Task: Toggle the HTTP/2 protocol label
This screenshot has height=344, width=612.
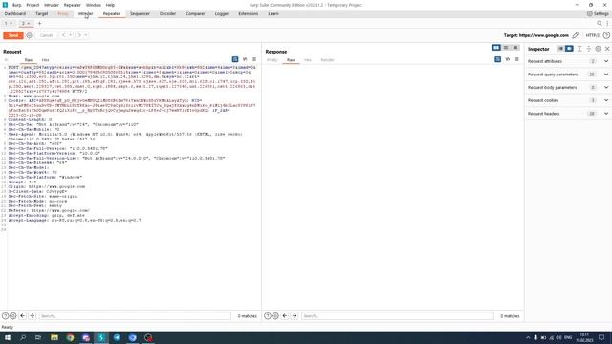Action: 592,35
